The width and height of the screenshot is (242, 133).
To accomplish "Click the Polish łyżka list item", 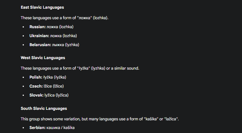I will [x=48, y=77].
